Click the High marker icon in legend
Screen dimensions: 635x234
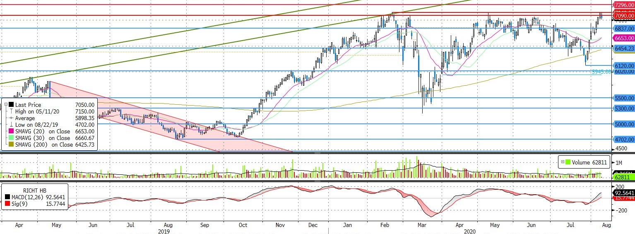[11, 112]
